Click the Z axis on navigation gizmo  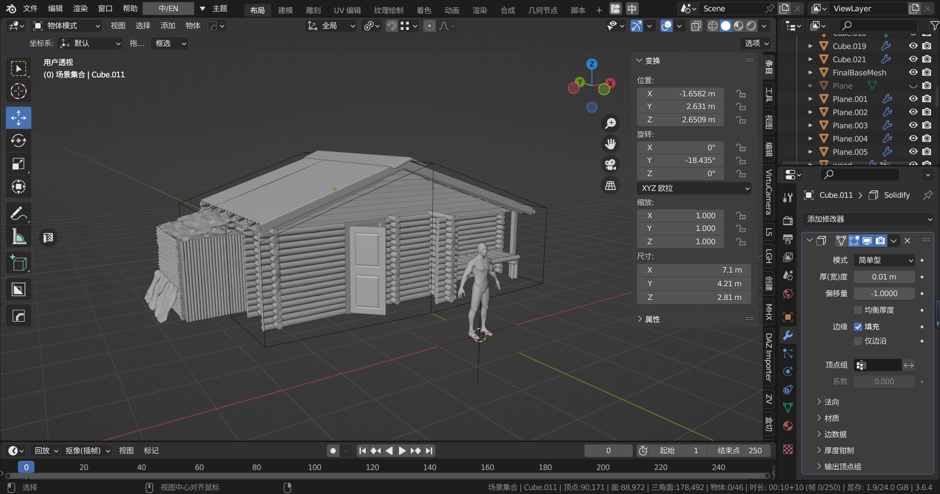coord(592,64)
